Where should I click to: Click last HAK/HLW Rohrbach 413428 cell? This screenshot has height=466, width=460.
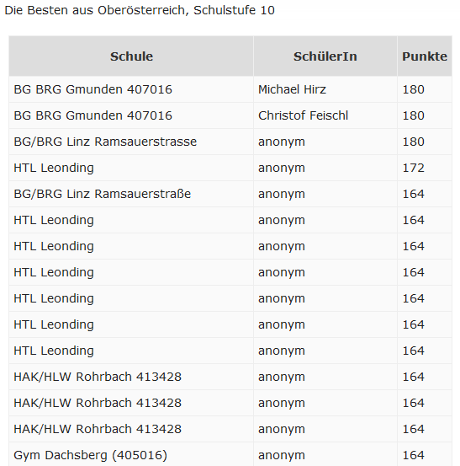coord(131,429)
